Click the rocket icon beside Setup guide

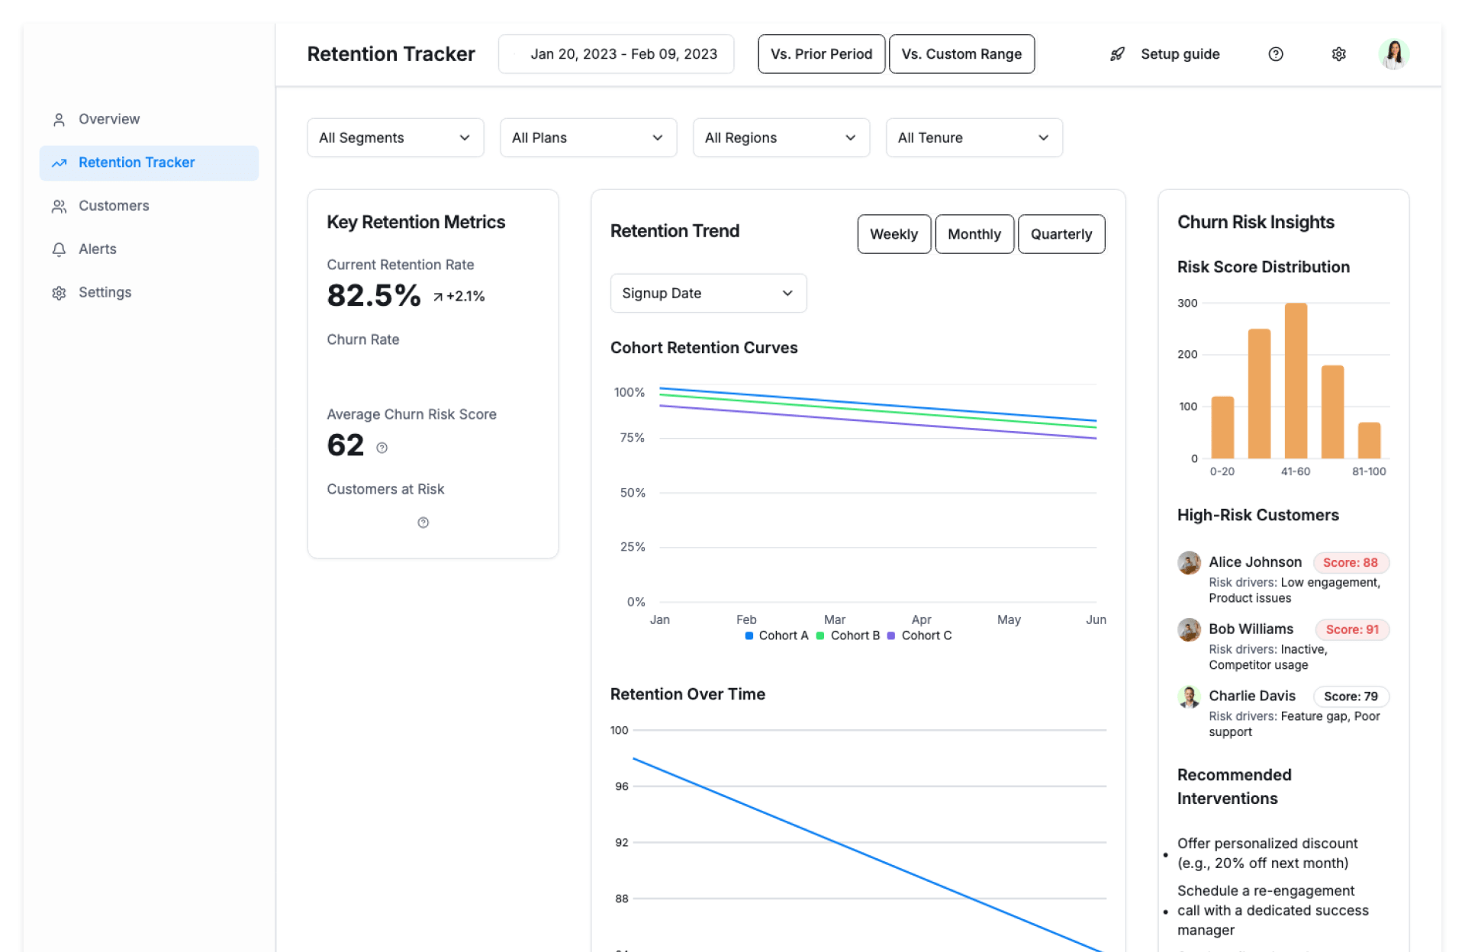pyautogui.click(x=1117, y=54)
